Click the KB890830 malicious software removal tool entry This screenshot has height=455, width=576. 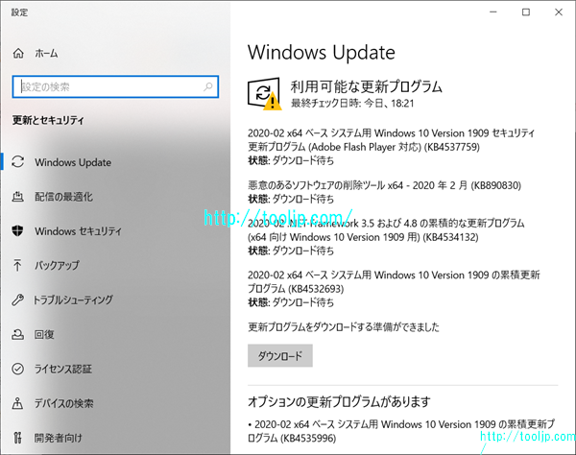pyautogui.click(x=384, y=185)
